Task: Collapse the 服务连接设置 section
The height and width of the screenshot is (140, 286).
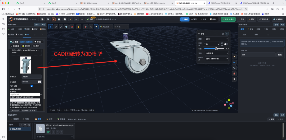Action: 15,89
